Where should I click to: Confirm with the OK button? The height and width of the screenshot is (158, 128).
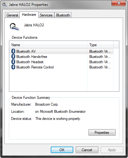coord(62,150)
